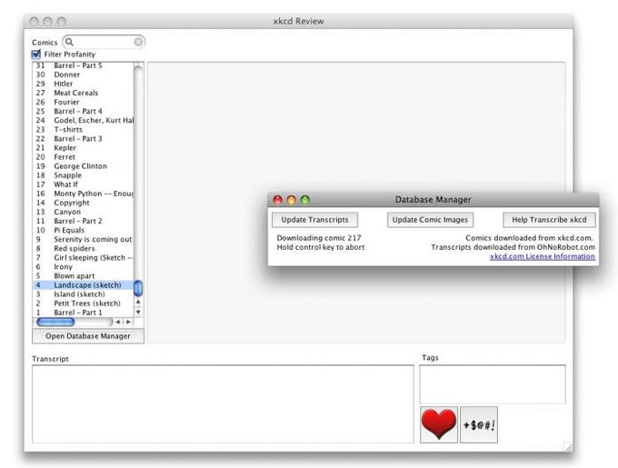Select comic 14 Copyright
Image resolution: width=618 pixels, height=468 pixels.
tap(84, 203)
